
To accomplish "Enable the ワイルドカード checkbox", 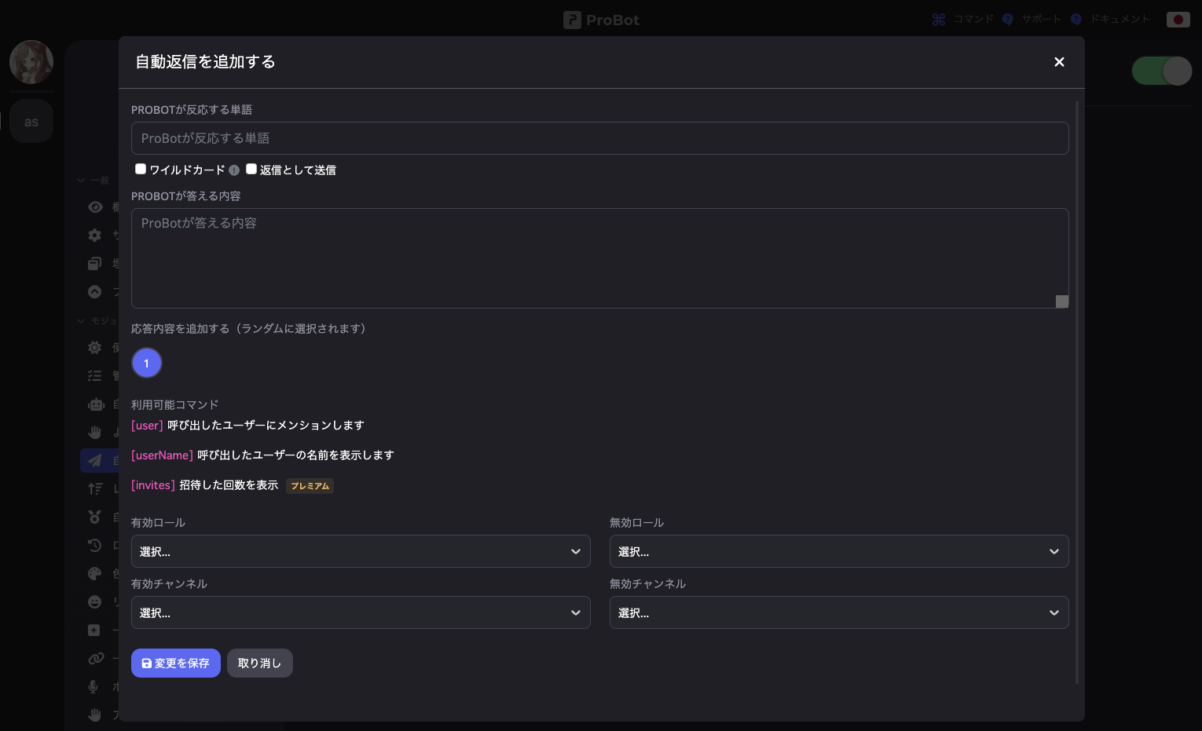I will coord(140,168).
